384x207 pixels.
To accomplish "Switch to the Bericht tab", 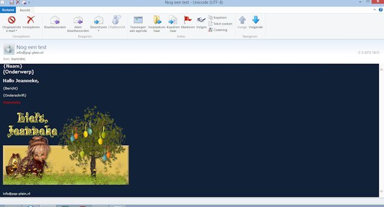I will [x=25, y=10].
